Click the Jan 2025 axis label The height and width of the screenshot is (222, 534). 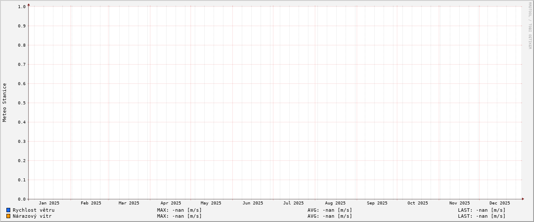[x=49, y=203]
